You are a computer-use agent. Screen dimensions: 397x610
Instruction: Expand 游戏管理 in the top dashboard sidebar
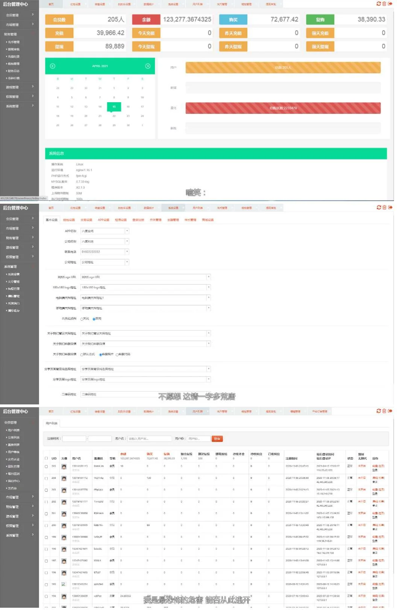pyautogui.click(x=19, y=87)
